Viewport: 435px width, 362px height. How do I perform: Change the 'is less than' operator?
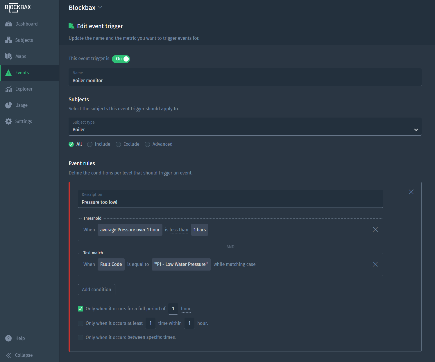click(176, 230)
